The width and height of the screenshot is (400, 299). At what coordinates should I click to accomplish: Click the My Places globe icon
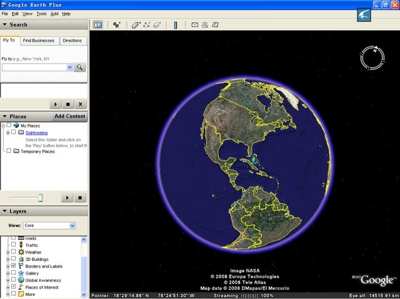pos(17,125)
